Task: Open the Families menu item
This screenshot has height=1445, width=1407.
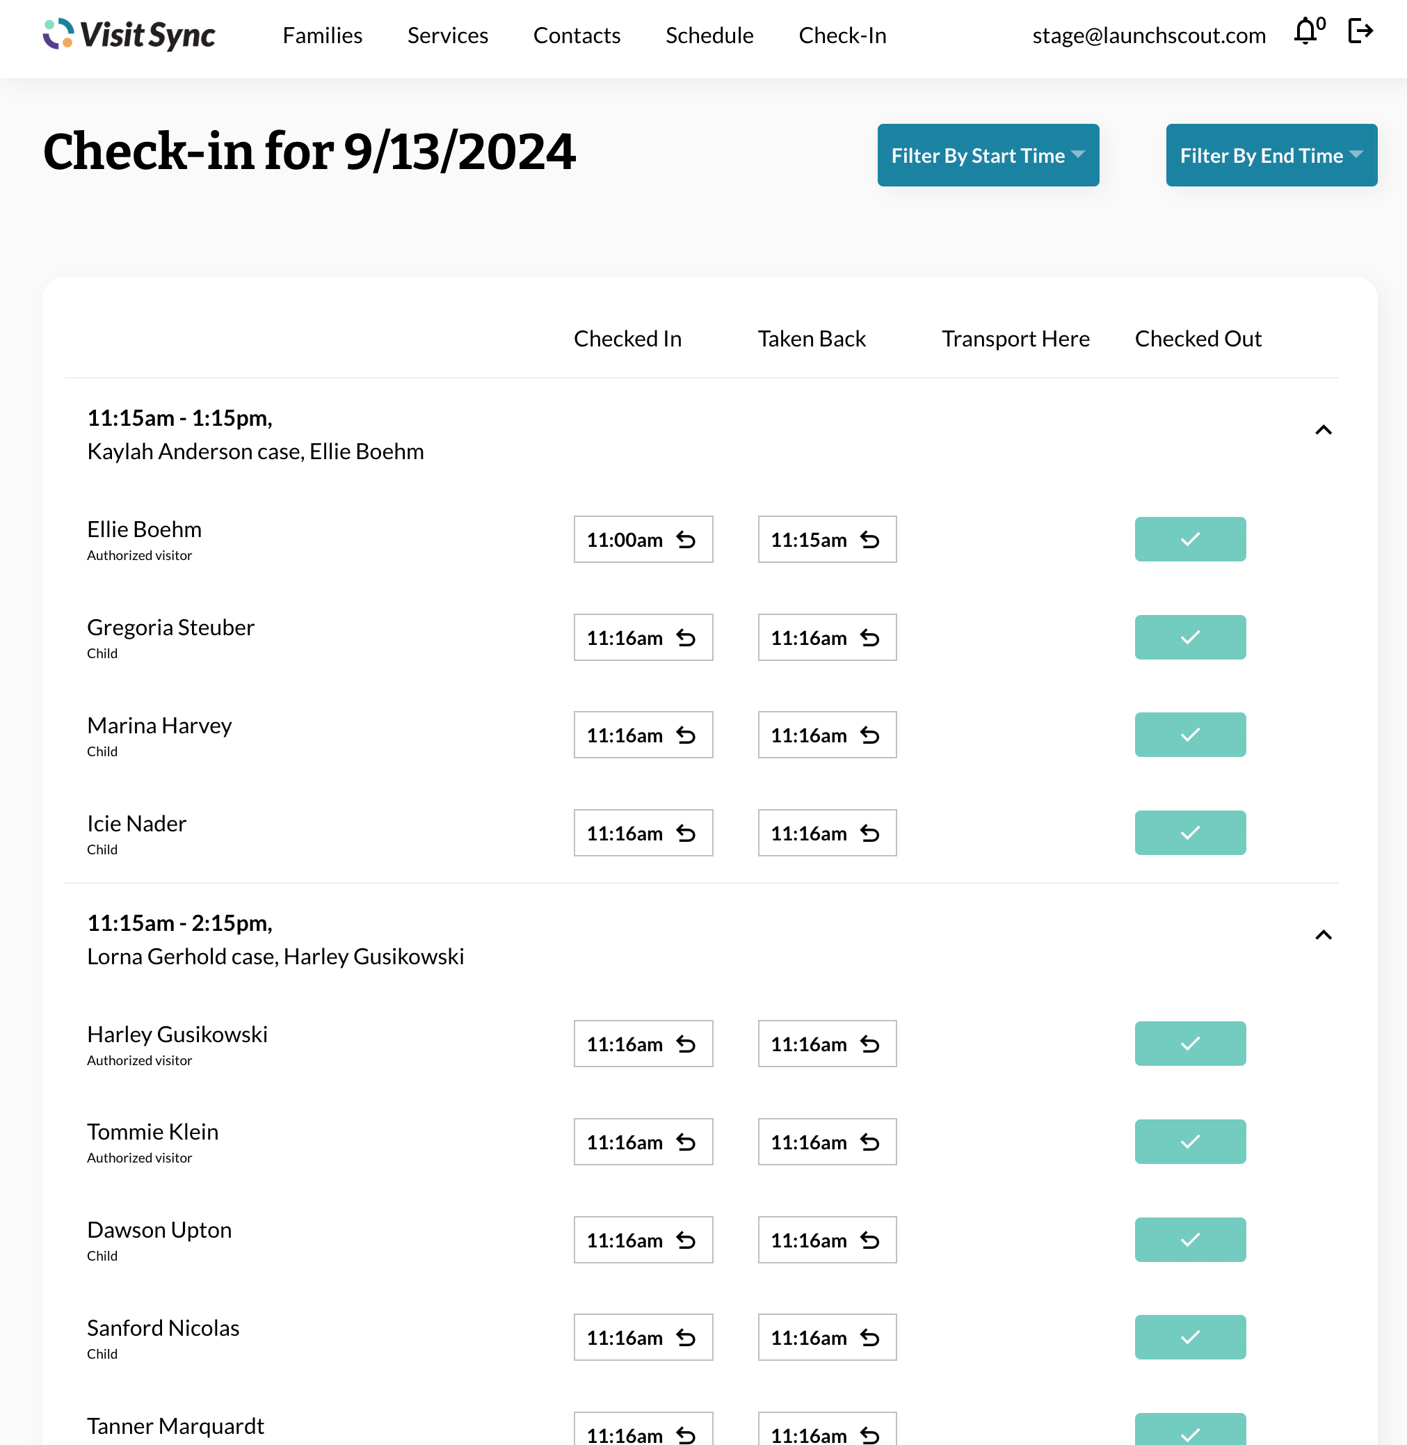Action: pos(322,35)
